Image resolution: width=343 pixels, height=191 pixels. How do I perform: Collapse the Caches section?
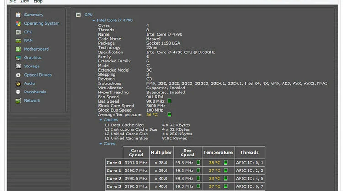[101, 120]
